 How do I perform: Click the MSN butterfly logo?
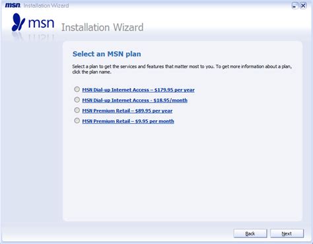pyautogui.click(x=18, y=22)
